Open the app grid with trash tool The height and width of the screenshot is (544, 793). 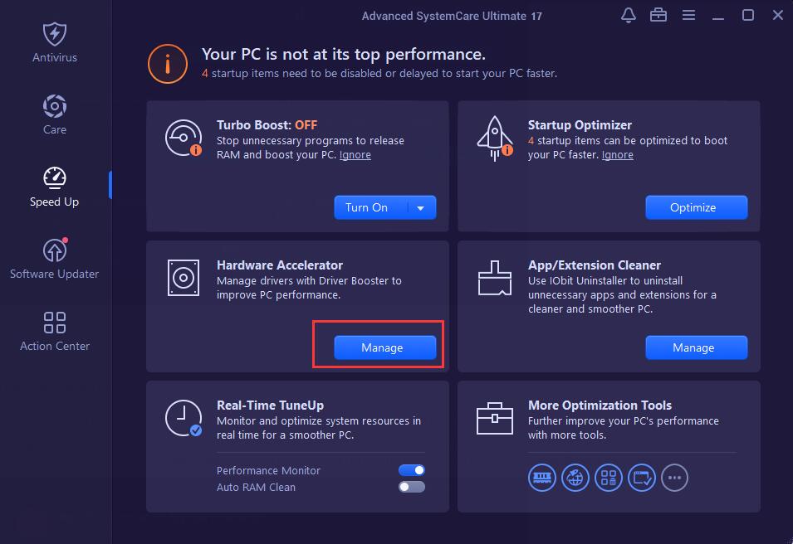pyautogui.click(x=609, y=478)
